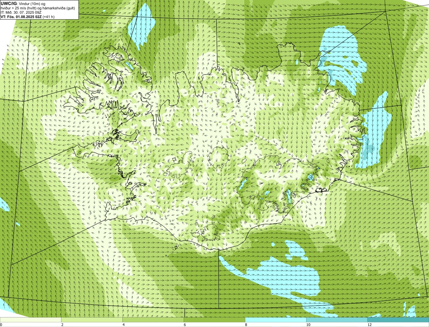Click the 'IT: Mið. 30. 07. 2025 09Z' line

[x=21, y=12]
